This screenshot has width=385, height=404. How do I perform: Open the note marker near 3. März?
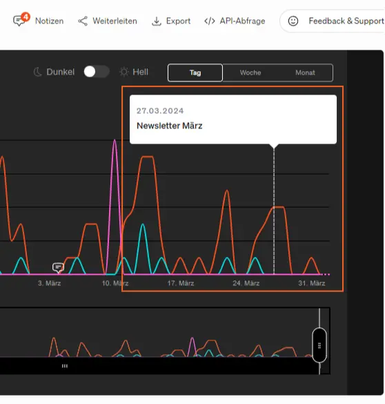coord(58,268)
